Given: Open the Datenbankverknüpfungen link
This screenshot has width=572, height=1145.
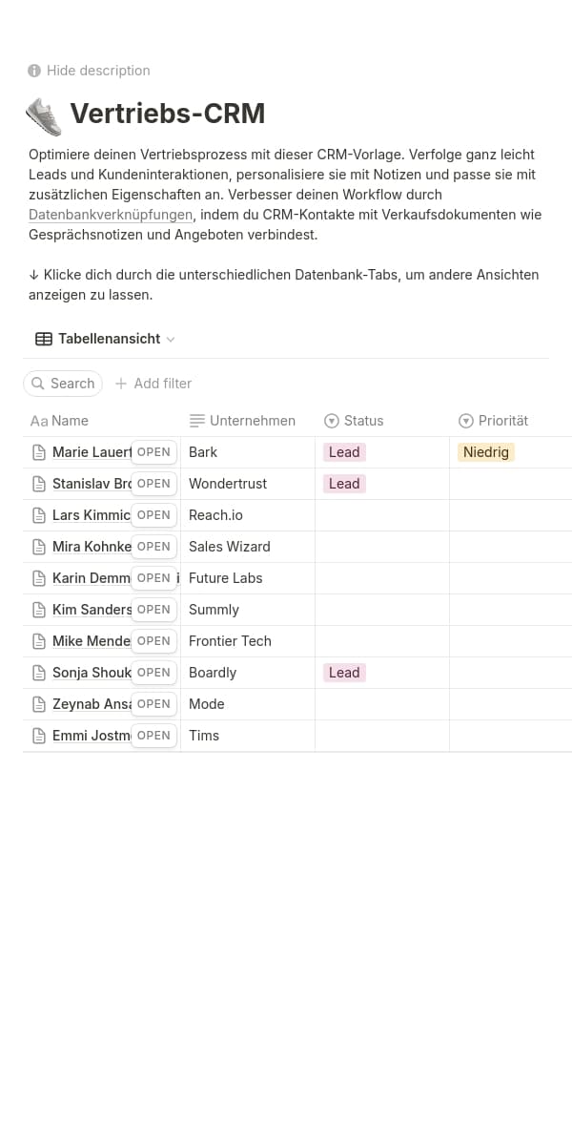Looking at the screenshot, I should coord(111,215).
